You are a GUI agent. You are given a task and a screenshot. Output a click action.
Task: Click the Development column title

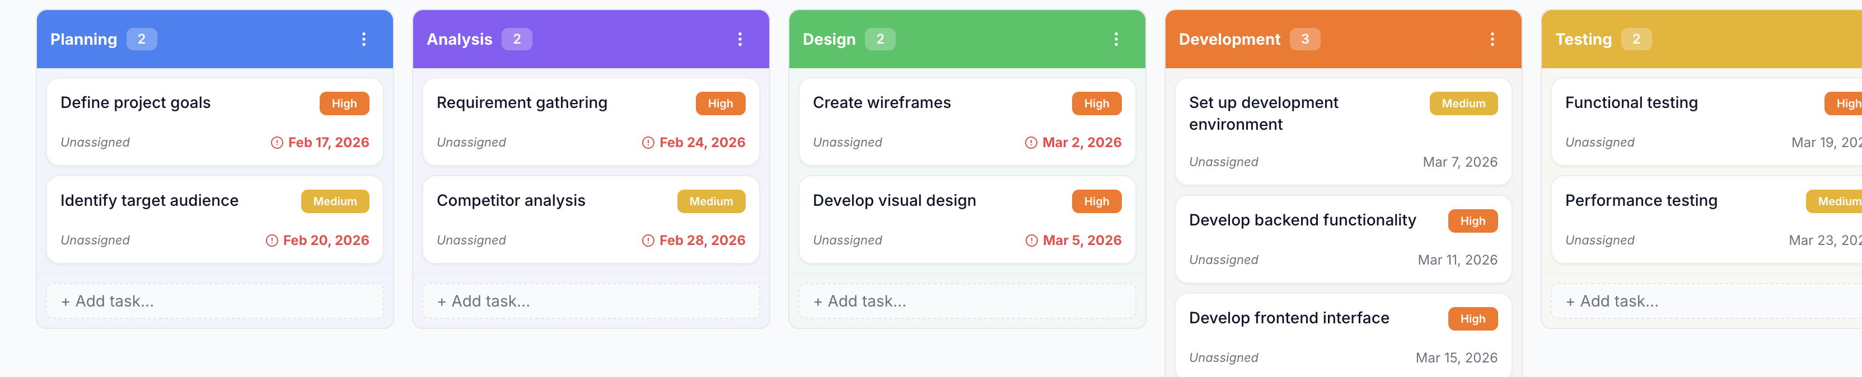(1229, 39)
